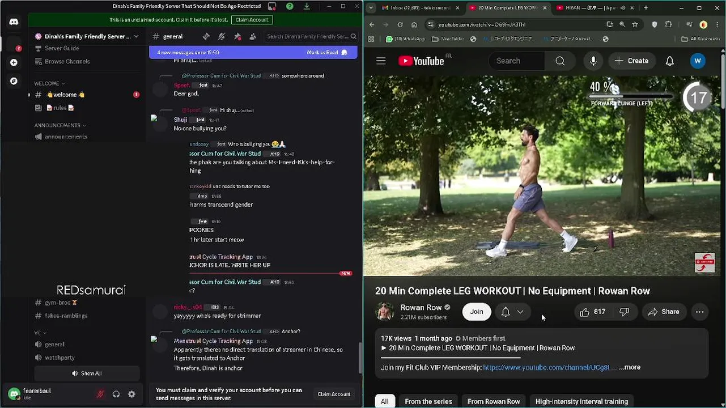Join the watchparty voice channel
Screen dimensions: 726x408
pyautogui.click(x=87, y=358)
